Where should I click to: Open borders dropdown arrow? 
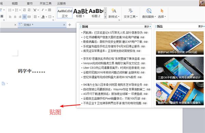pyautogui.click(x=53, y=17)
